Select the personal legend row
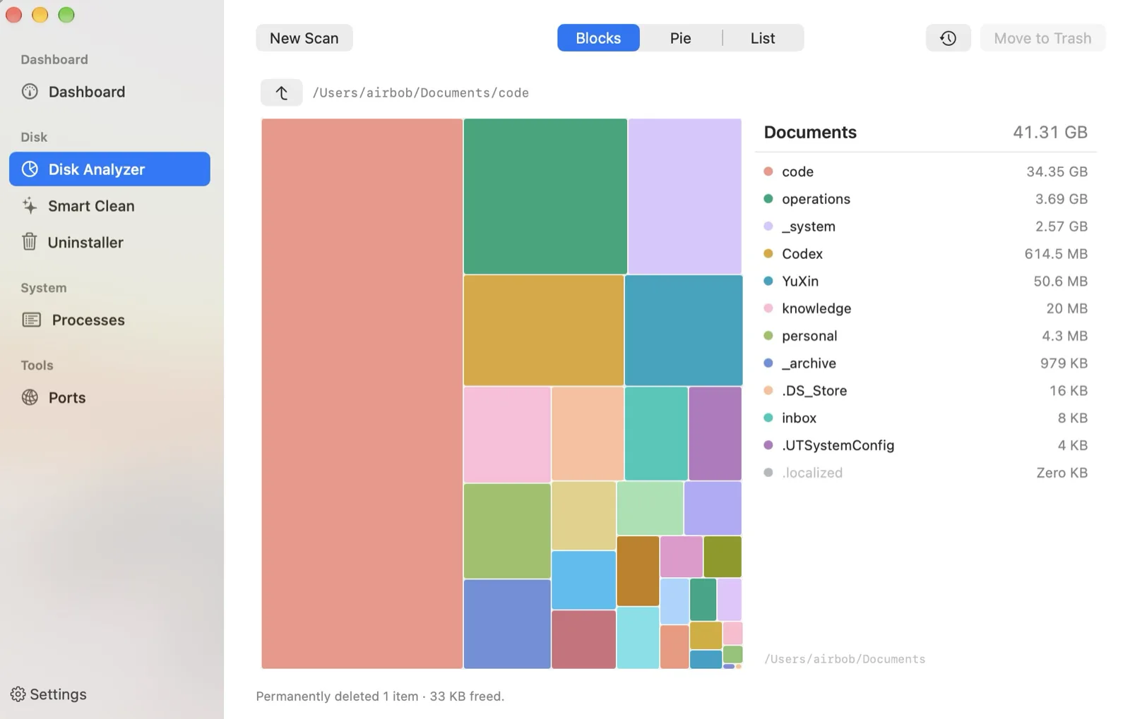This screenshot has width=1130, height=719. [x=925, y=336]
